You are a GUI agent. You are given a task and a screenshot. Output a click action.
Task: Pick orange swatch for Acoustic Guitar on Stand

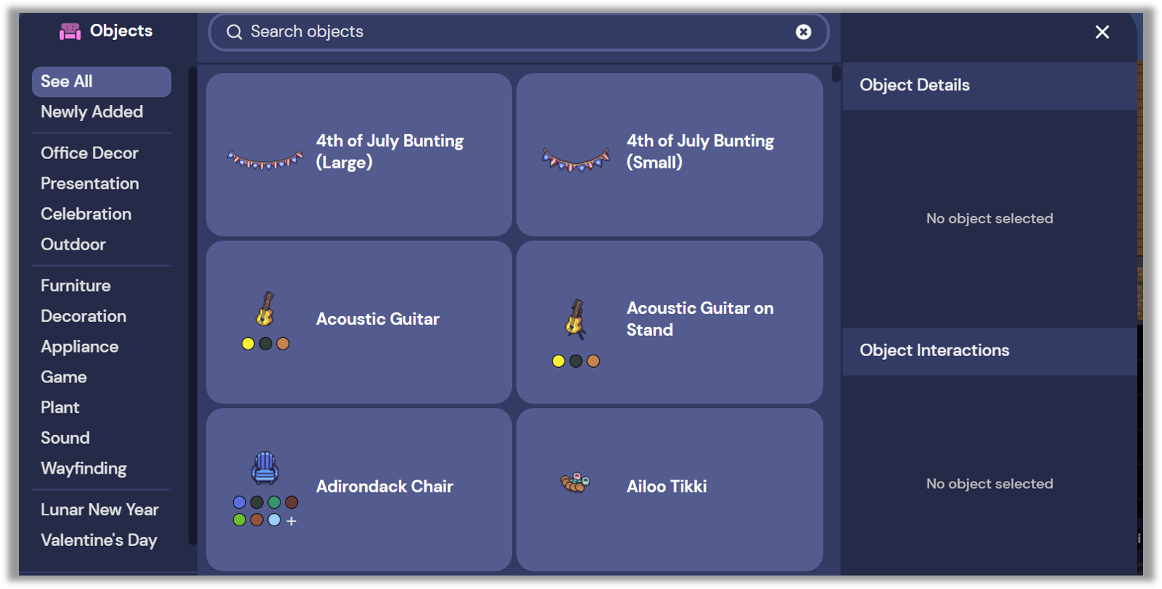(x=593, y=361)
